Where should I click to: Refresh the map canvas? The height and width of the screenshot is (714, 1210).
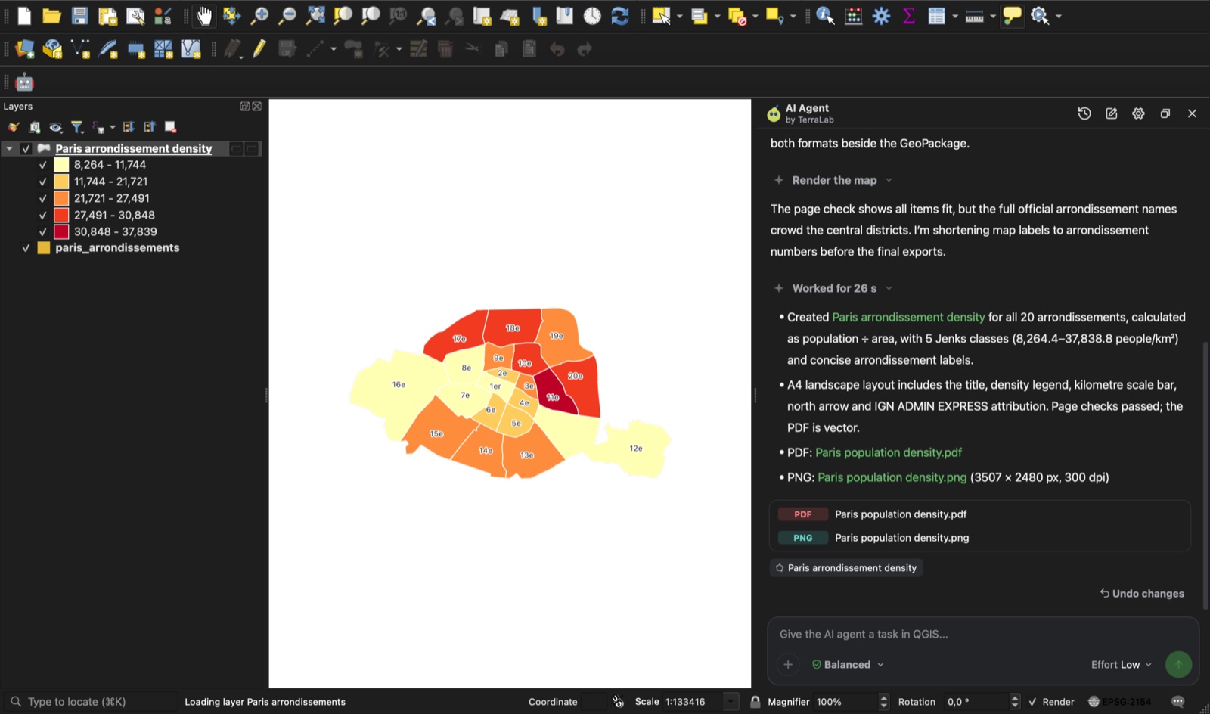(x=620, y=16)
